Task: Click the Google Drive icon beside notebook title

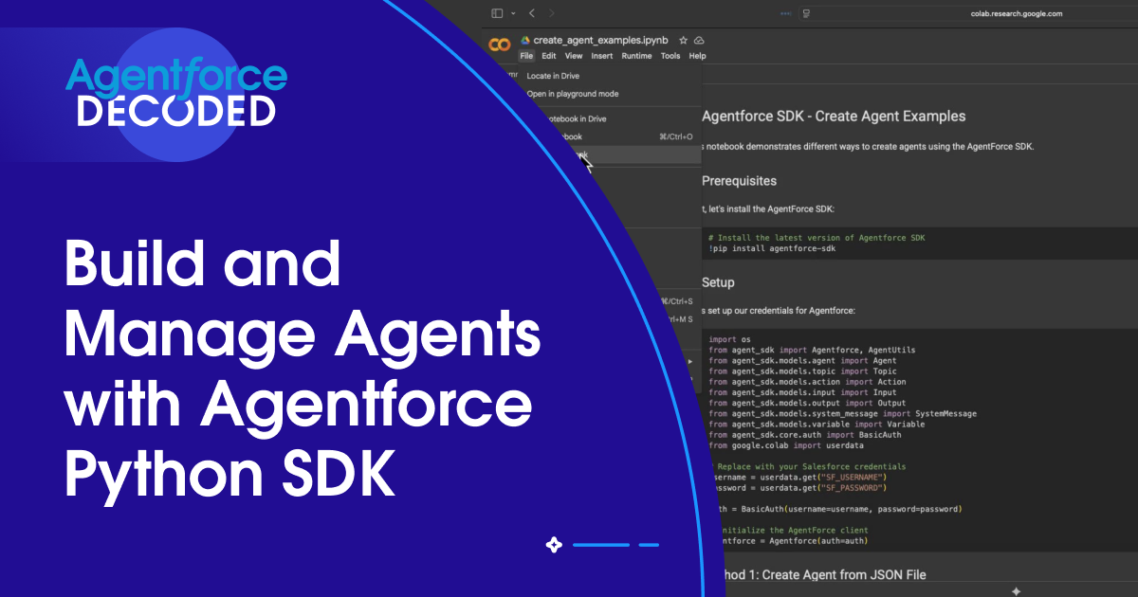Action: click(x=524, y=41)
